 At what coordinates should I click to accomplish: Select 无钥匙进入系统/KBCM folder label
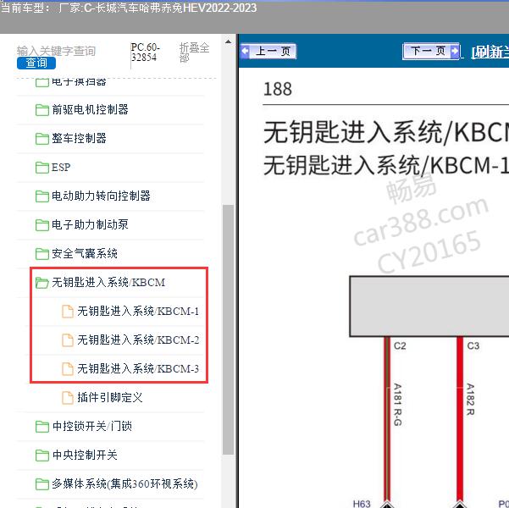pos(108,282)
